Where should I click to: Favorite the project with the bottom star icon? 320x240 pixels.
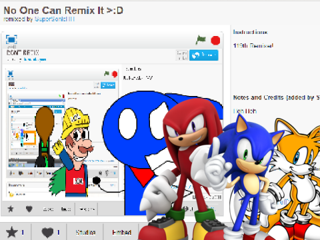(x=11, y=232)
